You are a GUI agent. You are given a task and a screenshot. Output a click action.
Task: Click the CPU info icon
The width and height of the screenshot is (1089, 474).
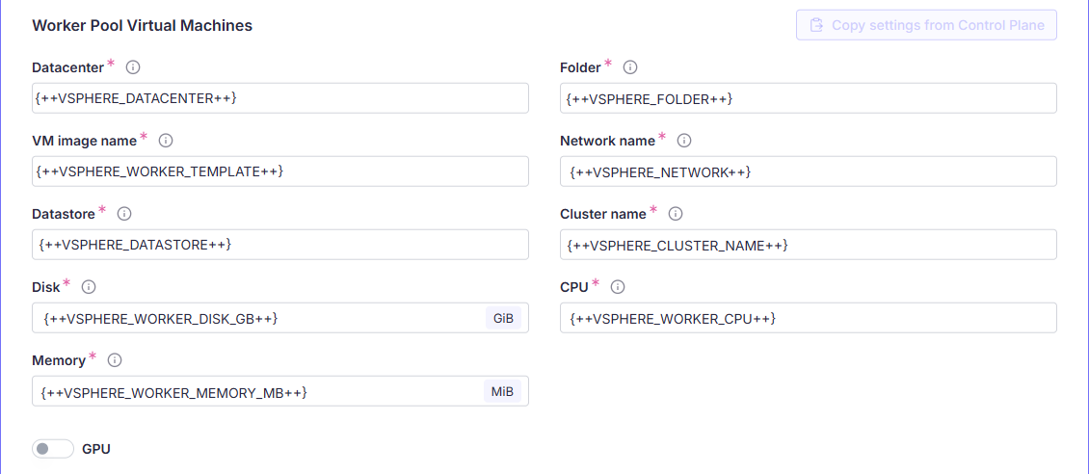(618, 287)
